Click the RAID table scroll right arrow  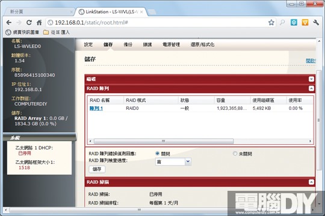[311, 141]
